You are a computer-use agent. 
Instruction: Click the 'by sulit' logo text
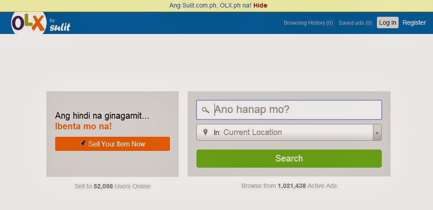click(x=60, y=26)
